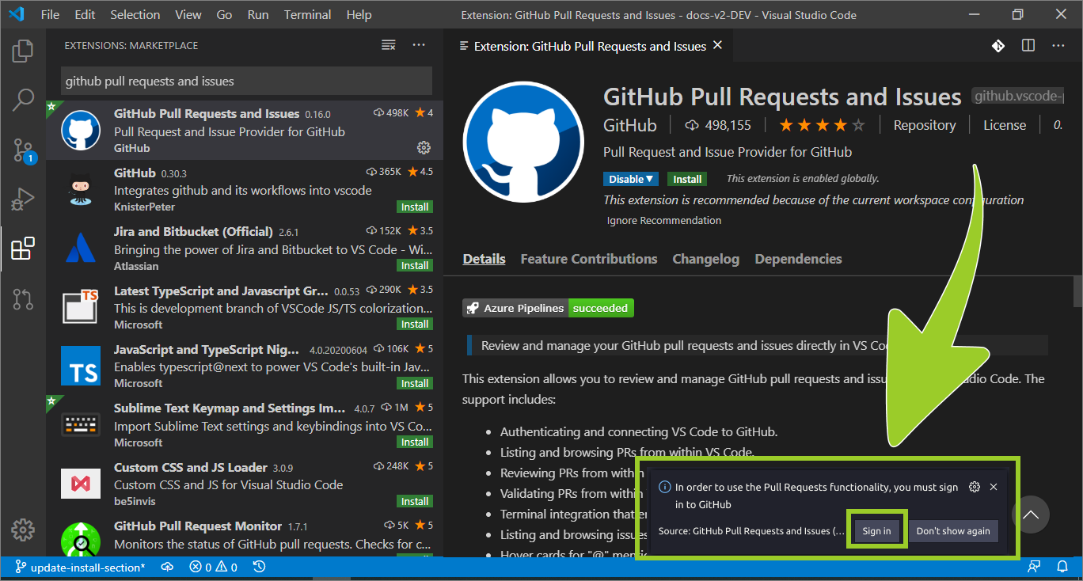The height and width of the screenshot is (581, 1083).
Task: Install Sublime Text Keymap and Settings Importer
Action: (x=415, y=442)
